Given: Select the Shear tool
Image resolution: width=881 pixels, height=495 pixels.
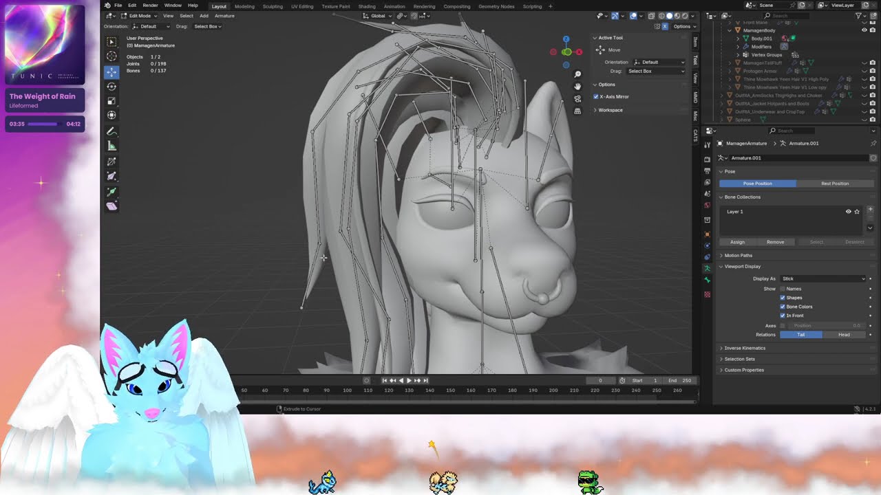Looking at the screenshot, I should (x=112, y=206).
